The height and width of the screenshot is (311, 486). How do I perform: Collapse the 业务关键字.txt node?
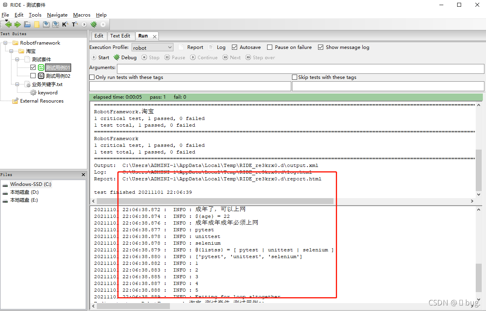[17, 84]
